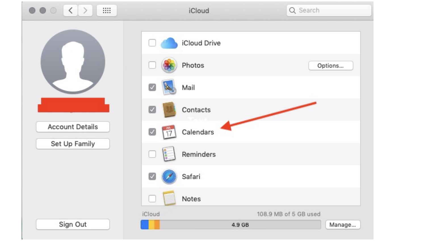Image resolution: width=424 pixels, height=242 pixels.
Task: Enable the Notes checkbox
Action: point(152,199)
